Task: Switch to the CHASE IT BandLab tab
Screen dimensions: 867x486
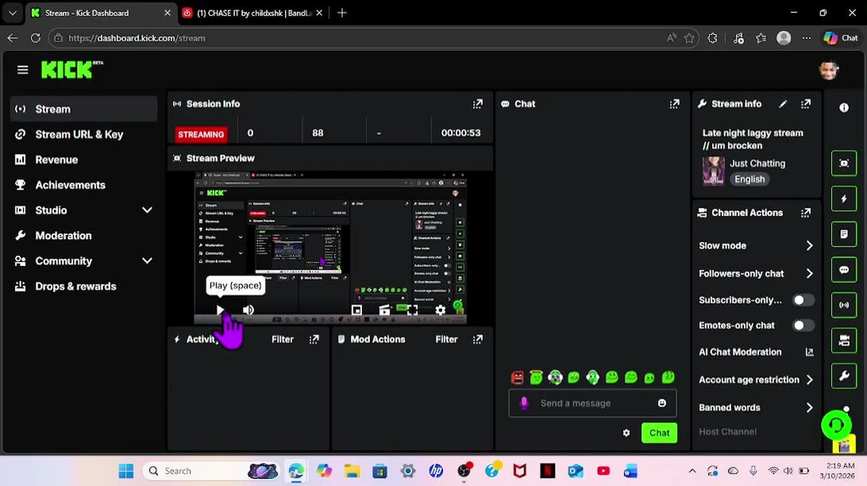Action: coord(253,13)
